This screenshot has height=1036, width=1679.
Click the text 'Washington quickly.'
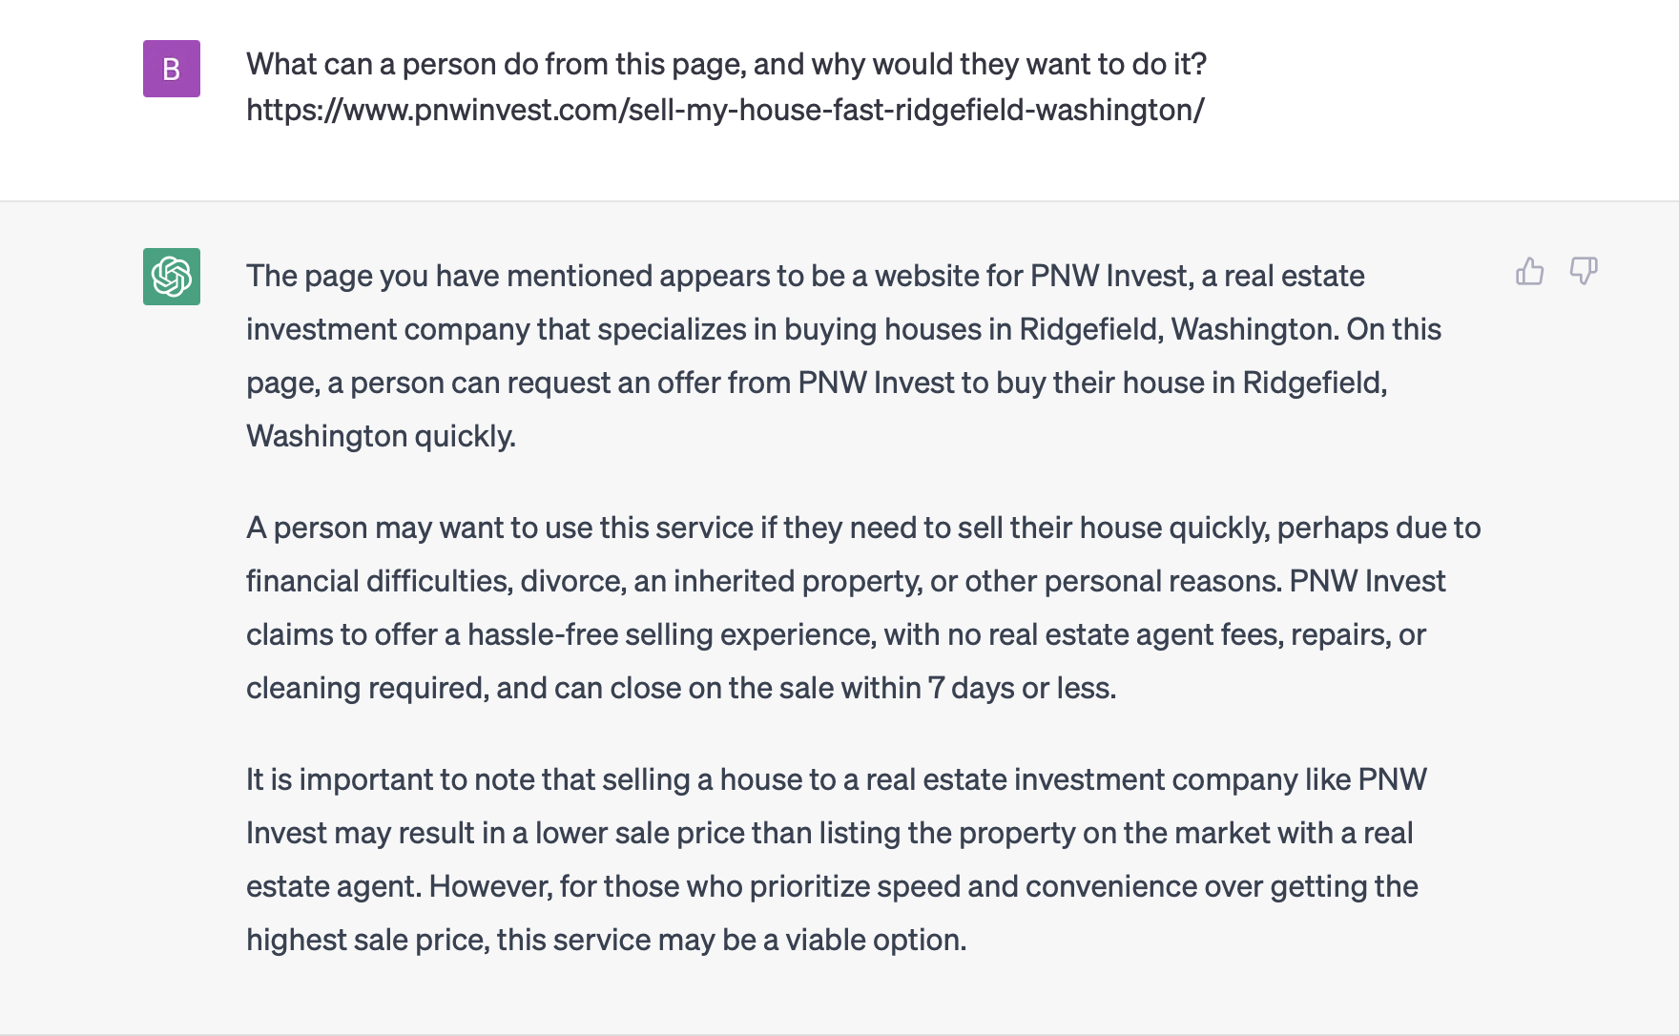click(x=381, y=437)
